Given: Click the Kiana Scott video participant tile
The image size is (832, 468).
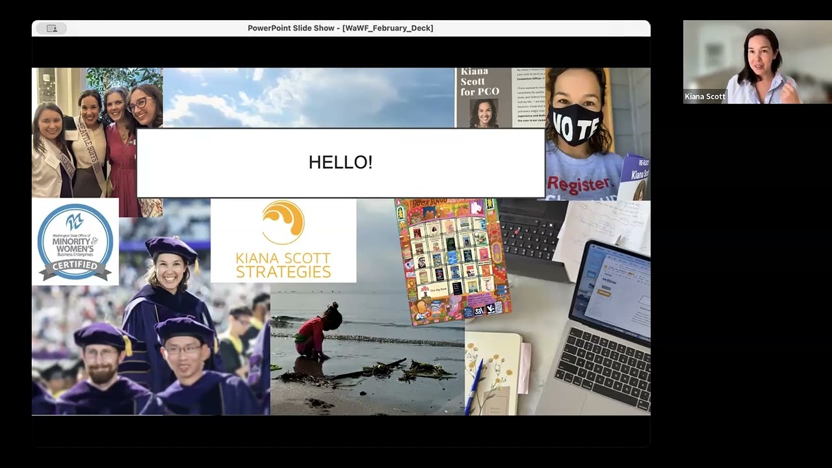Looking at the screenshot, I should tap(757, 62).
